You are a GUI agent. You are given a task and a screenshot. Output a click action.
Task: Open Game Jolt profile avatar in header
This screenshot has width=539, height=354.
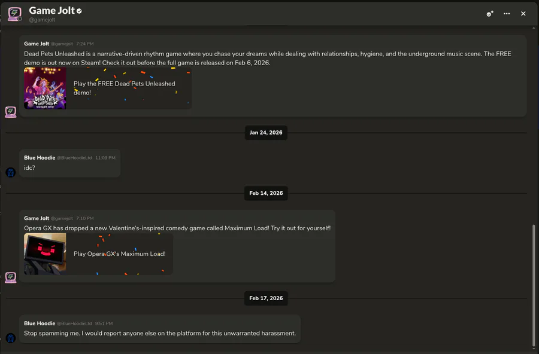[14, 14]
